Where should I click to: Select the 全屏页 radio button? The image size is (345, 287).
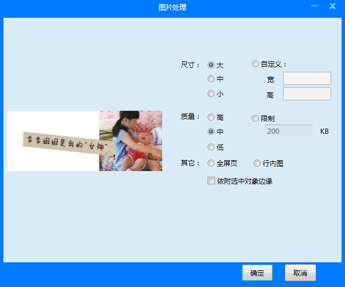(211, 163)
